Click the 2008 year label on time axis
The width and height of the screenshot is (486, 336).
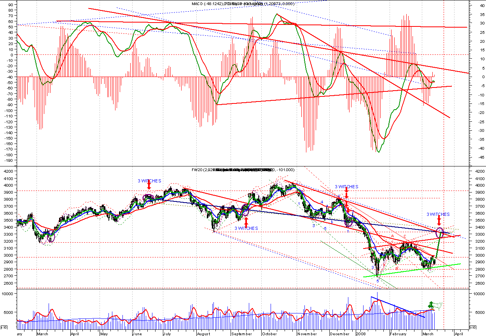tap(362, 334)
